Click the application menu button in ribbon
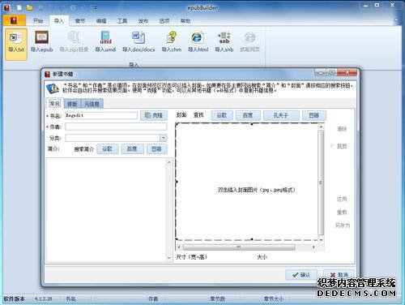The image size is (405, 305). (15, 20)
